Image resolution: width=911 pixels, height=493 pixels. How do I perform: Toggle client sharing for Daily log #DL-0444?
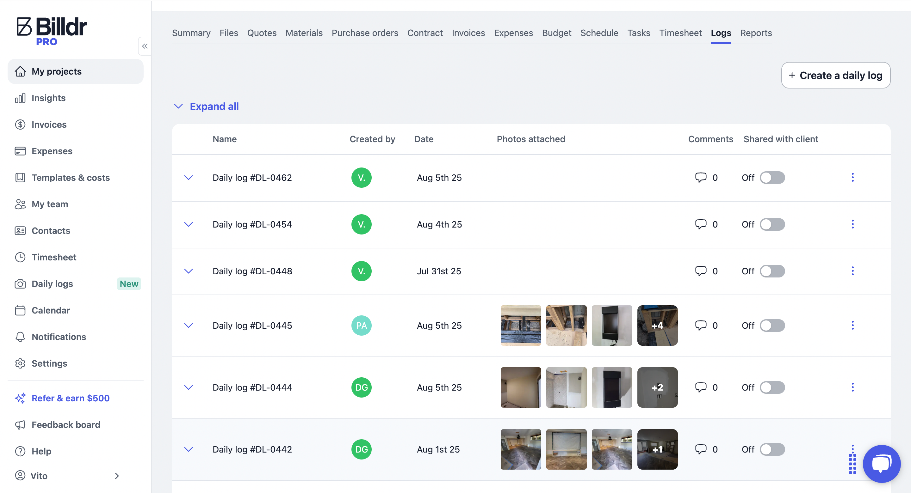tap(772, 387)
